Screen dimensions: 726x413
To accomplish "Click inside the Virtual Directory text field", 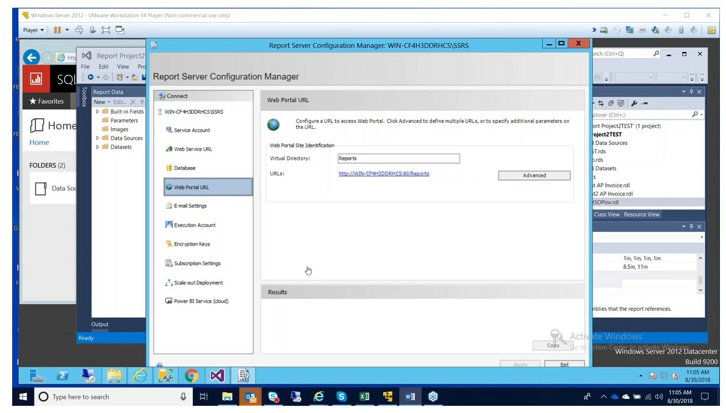I will [x=399, y=158].
